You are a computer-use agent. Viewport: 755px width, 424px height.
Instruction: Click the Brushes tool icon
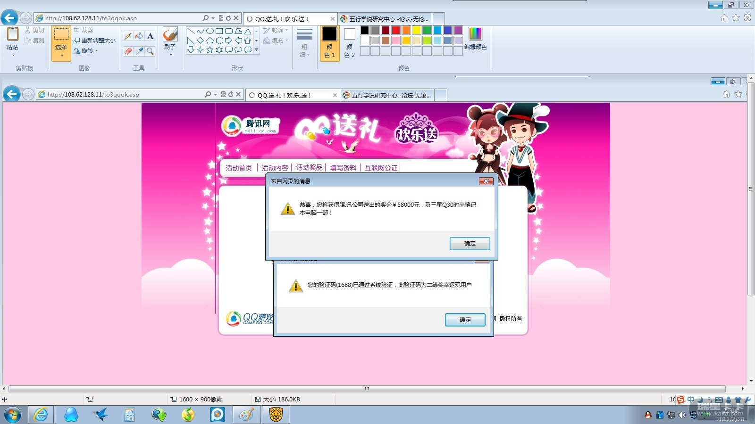coord(170,34)
